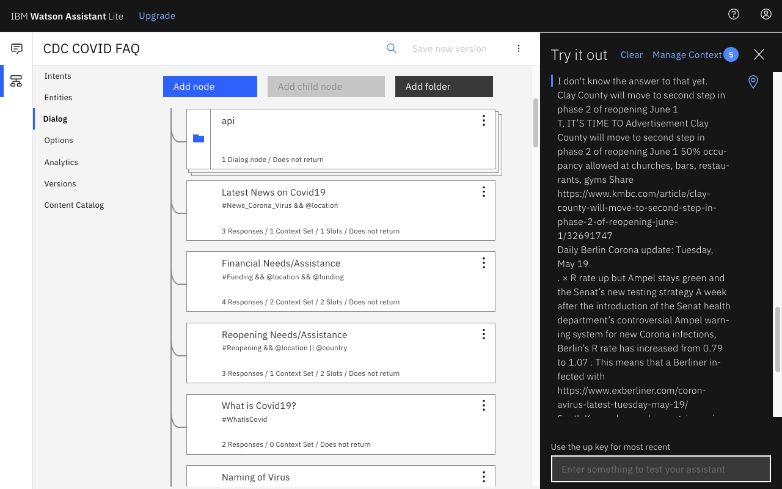The image size is (782, 489).
Task: Open options menu for What is Covid19? node
Action: coord(483,405)
